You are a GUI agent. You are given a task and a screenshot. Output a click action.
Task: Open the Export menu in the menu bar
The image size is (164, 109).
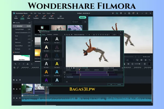pyautogui.click(x=49, y=13)
